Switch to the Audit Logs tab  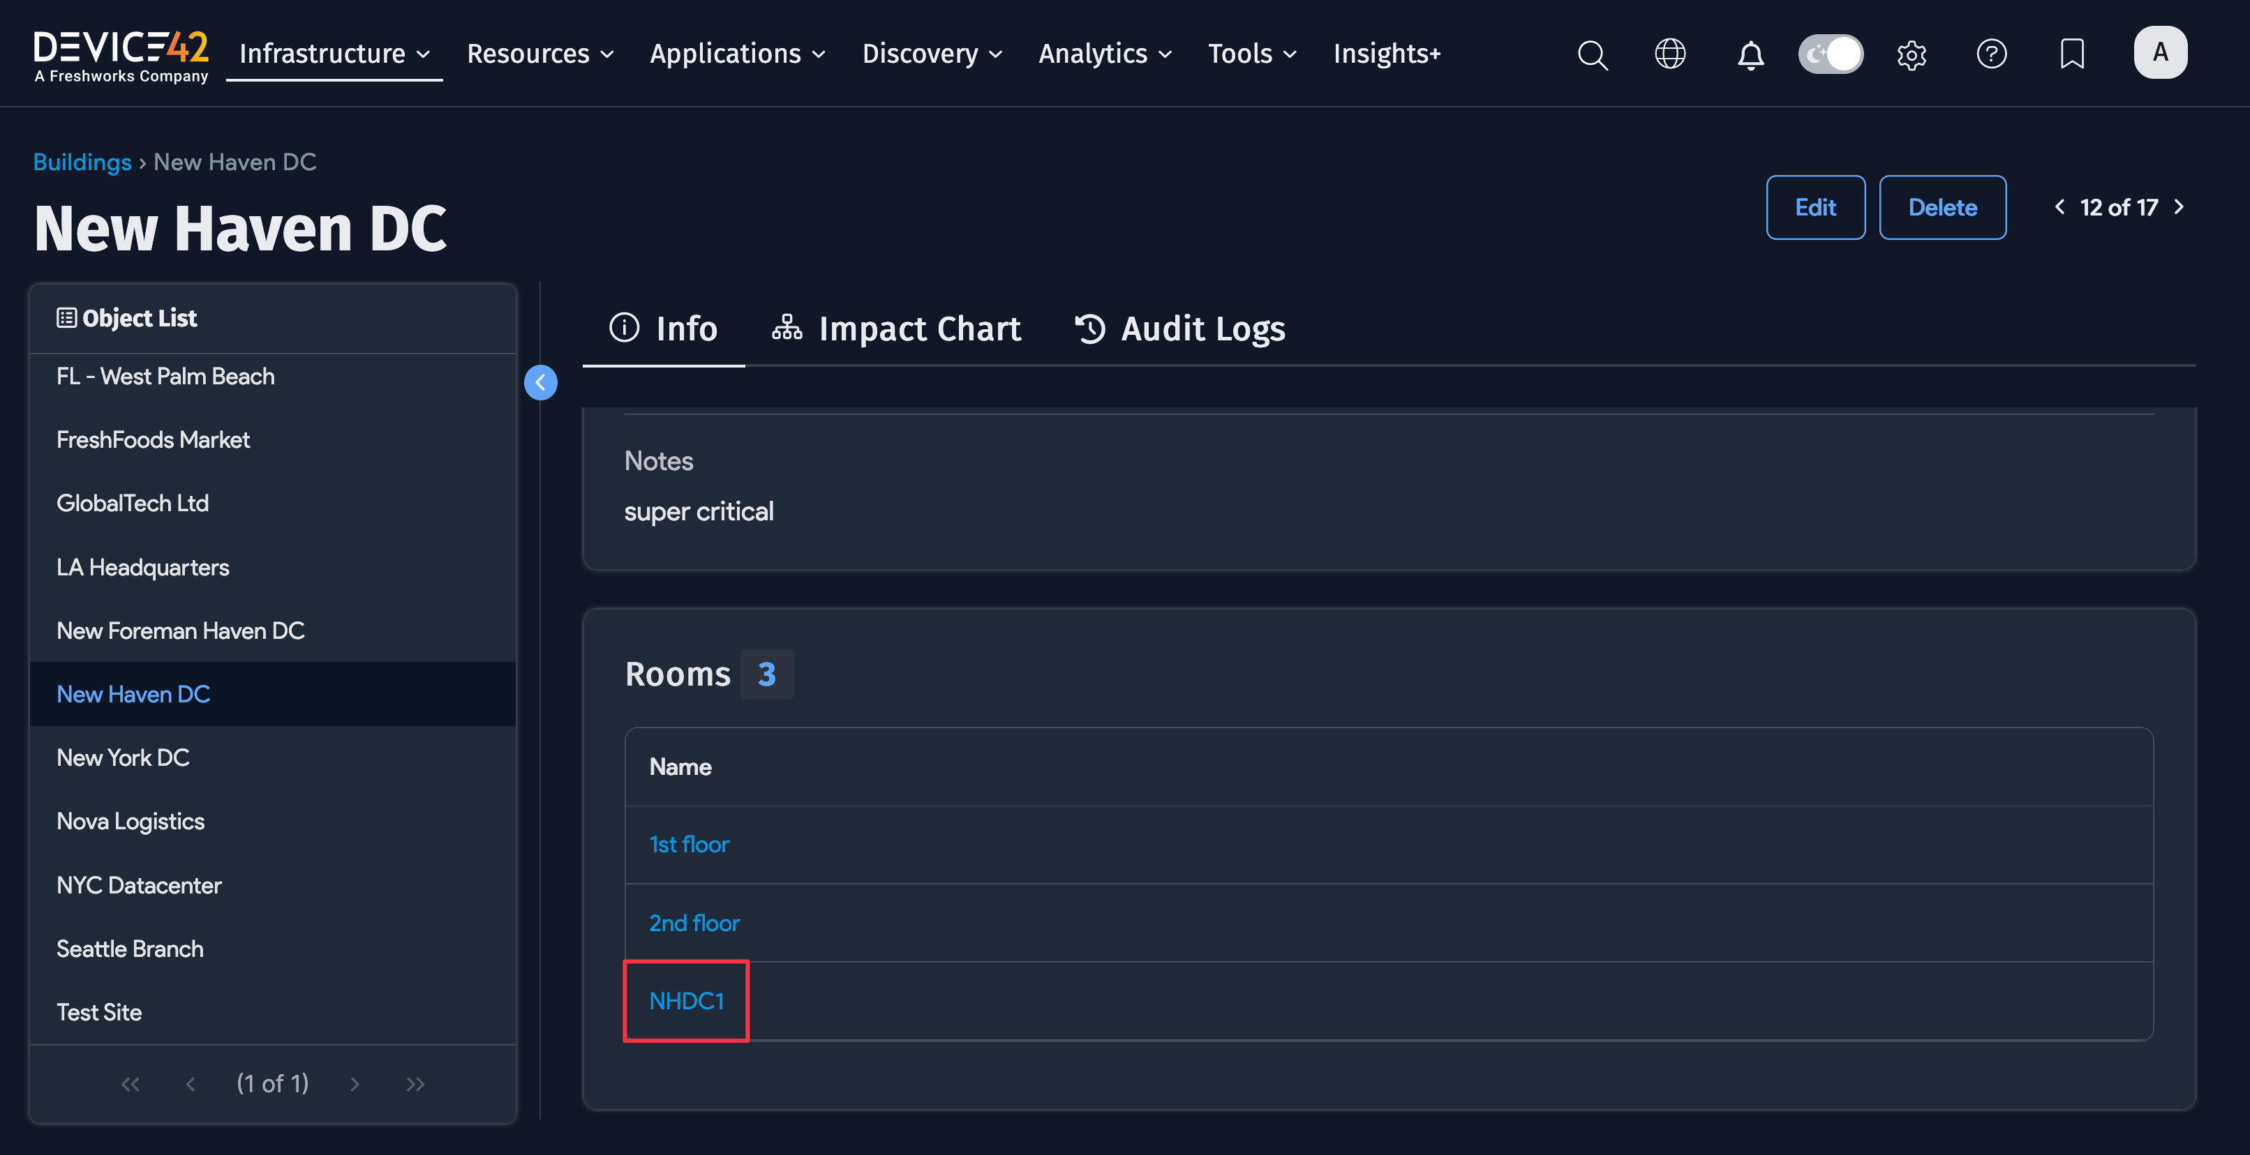1179,329
